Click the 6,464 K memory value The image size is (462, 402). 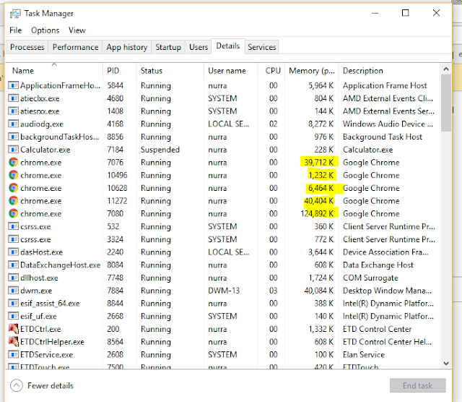(321, 188)
